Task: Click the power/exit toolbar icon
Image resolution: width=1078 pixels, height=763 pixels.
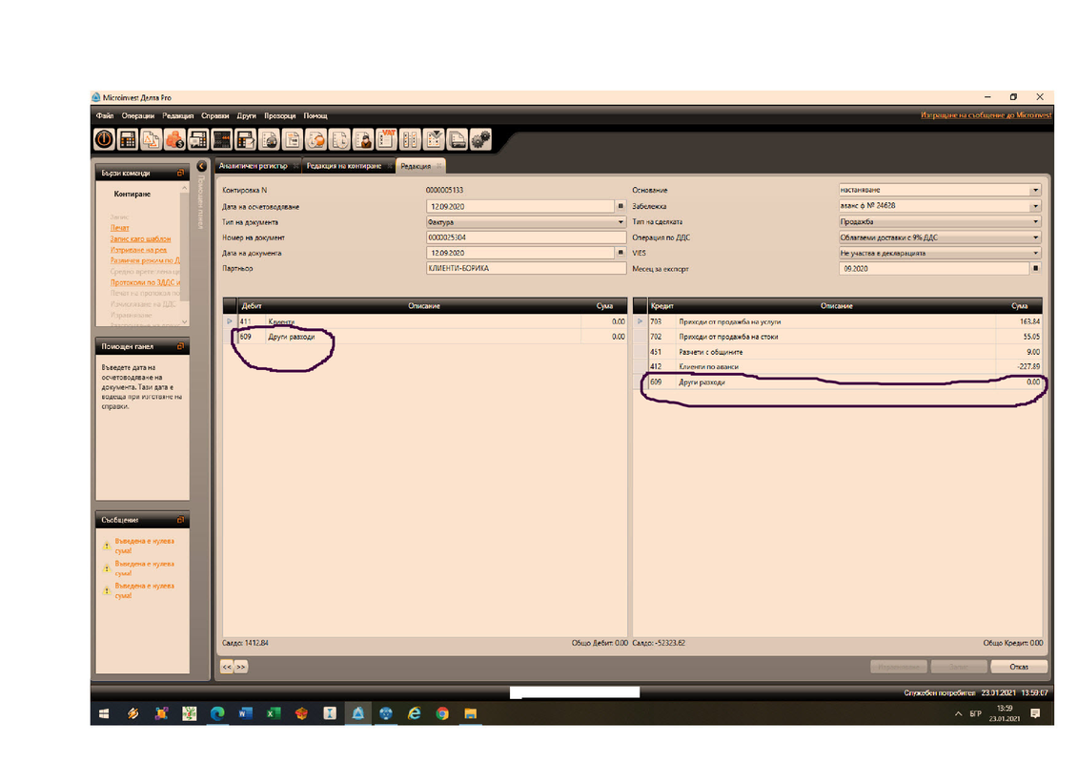Action: (x=104, y=139)
